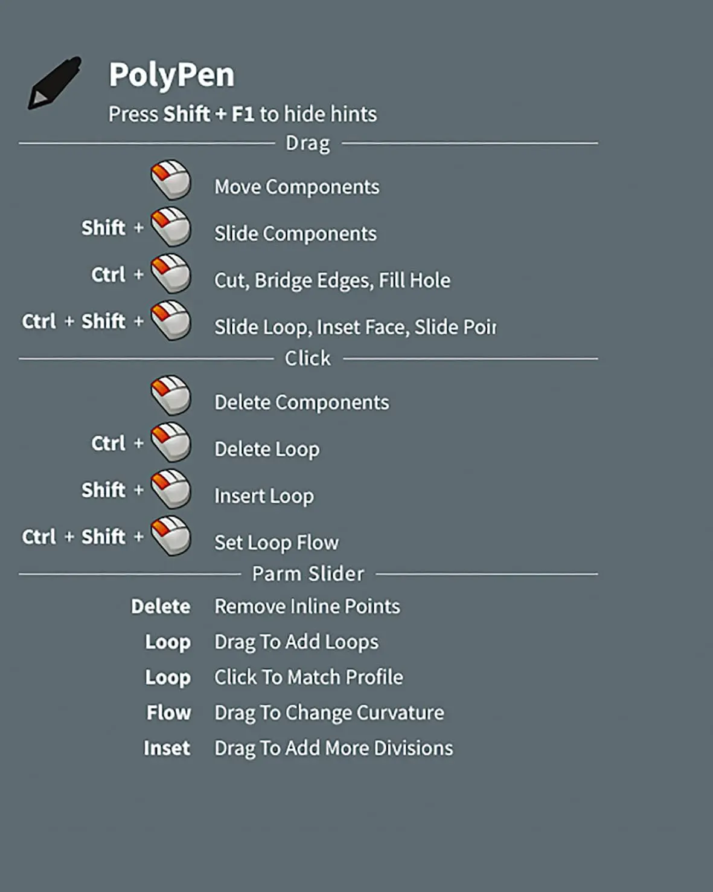Image resolution: width=713 pixels, height=892 pixels.
Task: Click mouse icon beside Cut, Bridge Edges
Action: point(171,274)
